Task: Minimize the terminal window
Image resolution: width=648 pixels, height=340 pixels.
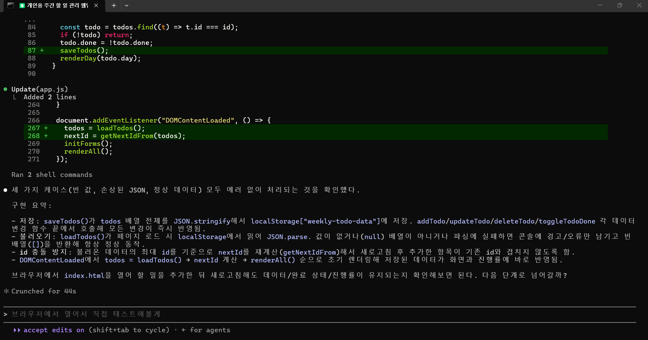Action: (x=600, y=5)
